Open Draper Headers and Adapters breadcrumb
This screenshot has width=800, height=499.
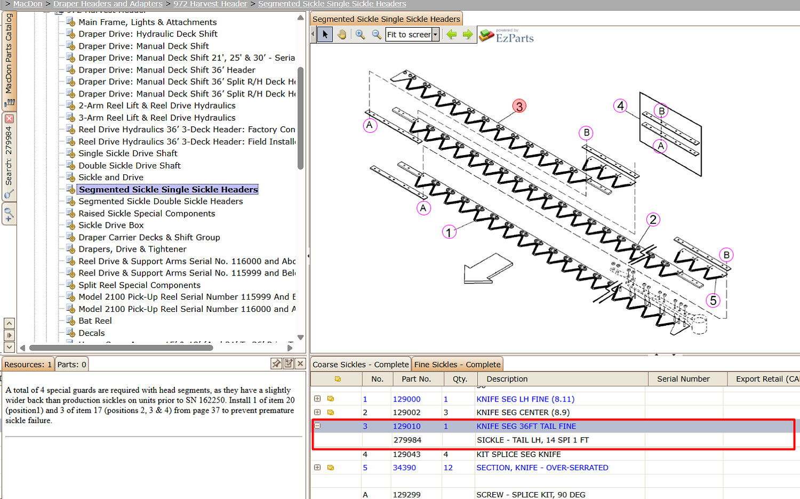coord(108,4)
